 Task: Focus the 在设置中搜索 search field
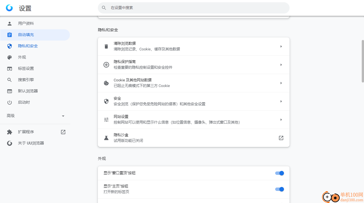click(x=194, y=8)
